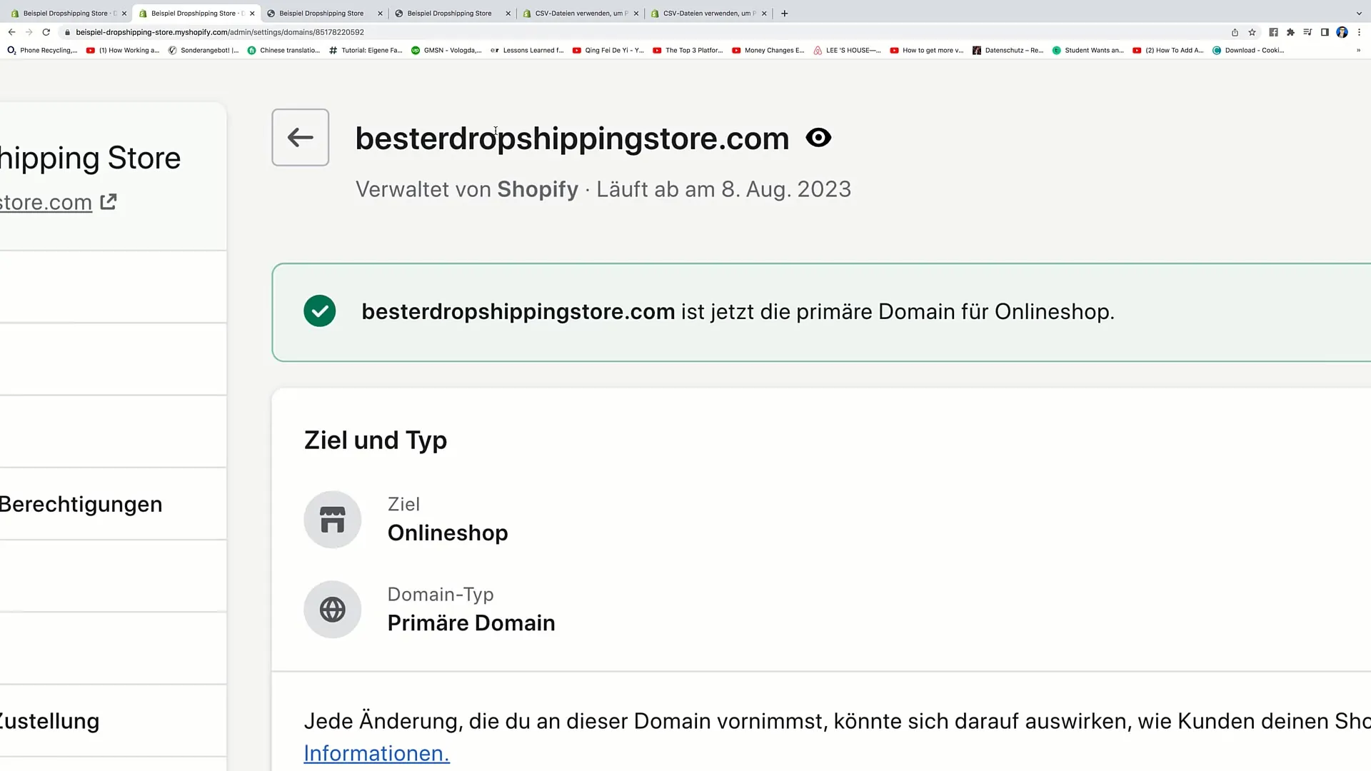Open the store.com link in the sidebar

pos(46,202)
